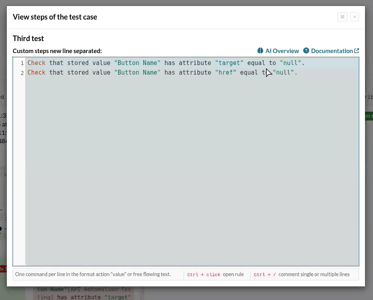Click the "null" value on line 1
This screenshot has width=373, height=300.
(290, 63)
